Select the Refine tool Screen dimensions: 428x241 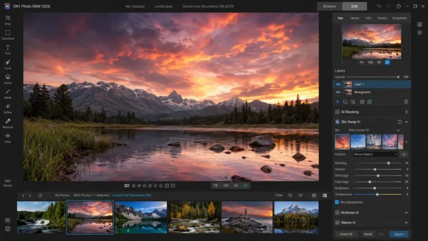coord(8,109)
